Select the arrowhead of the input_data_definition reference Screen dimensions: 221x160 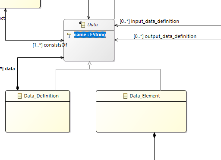(116, 25)
